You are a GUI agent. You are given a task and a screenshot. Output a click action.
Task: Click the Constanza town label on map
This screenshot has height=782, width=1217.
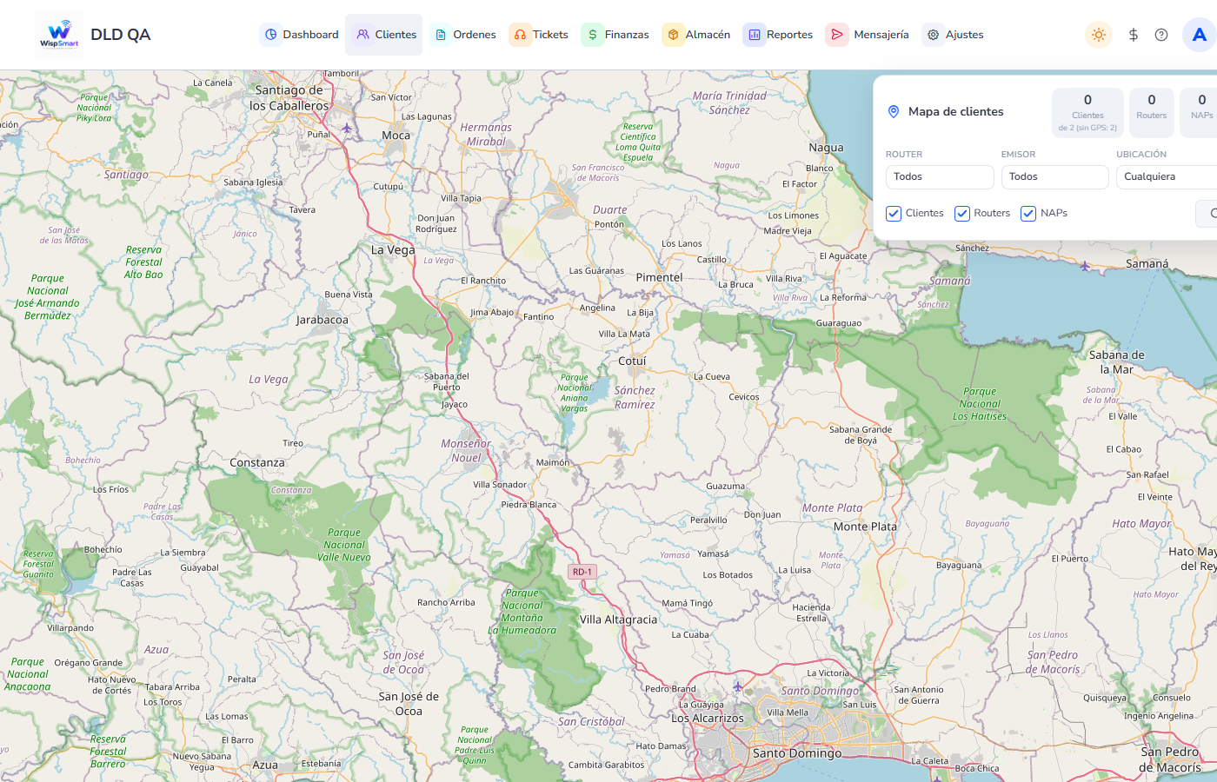257,463
